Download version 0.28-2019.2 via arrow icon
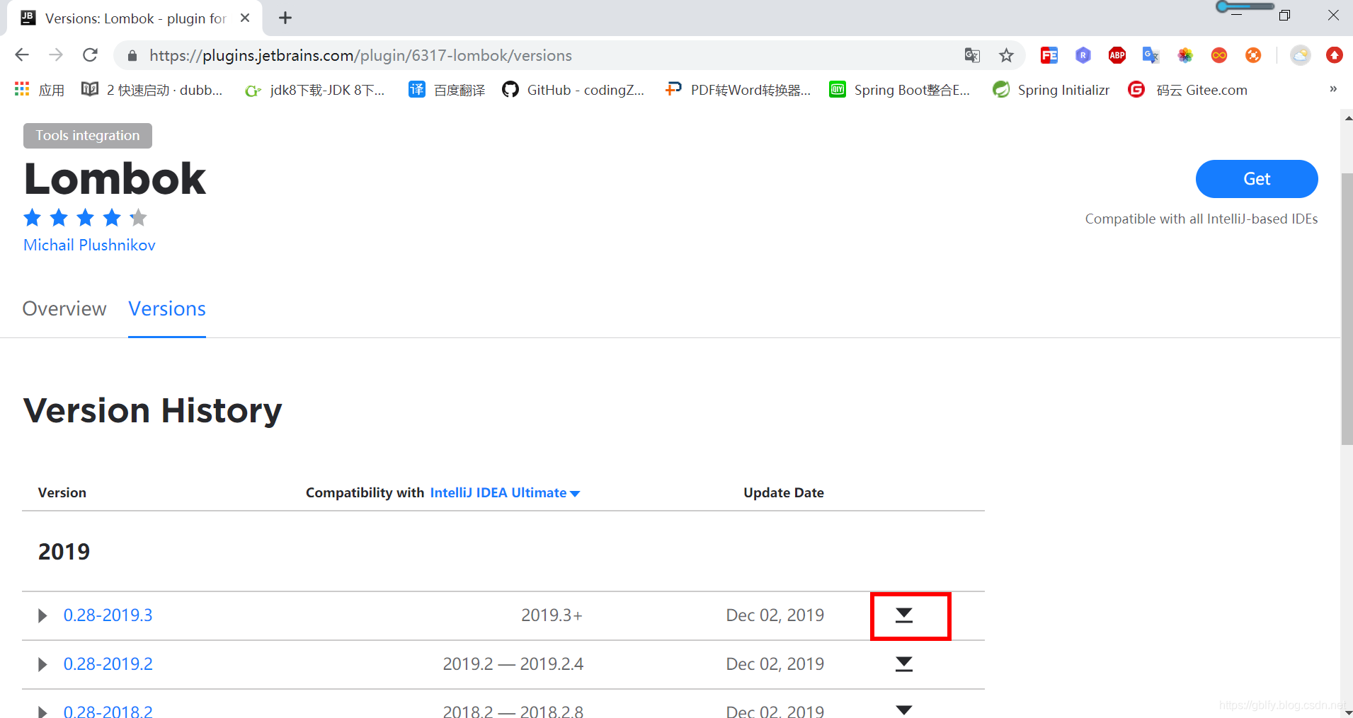Viewport: 1353px width, 718px height. pos(904,664)
